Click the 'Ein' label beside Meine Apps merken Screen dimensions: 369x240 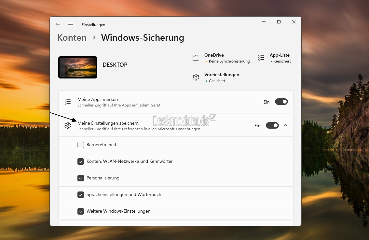click(266, 102)
